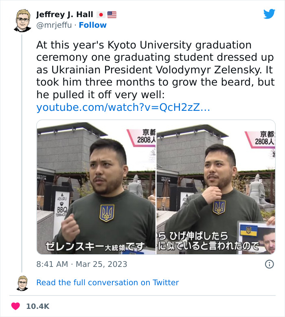This screenshot has width=285, height=317.
Task: Read the full conversation on Twitter
Action: (107, 282)
